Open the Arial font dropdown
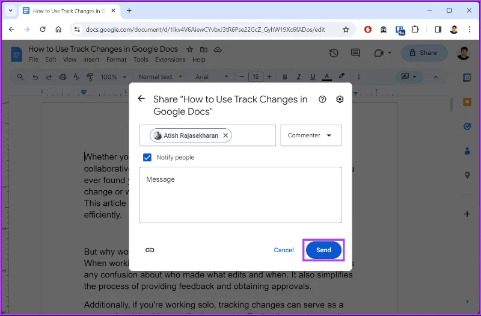Image resolution: width=481 pixels, height=316 pixels. [212, 77]
